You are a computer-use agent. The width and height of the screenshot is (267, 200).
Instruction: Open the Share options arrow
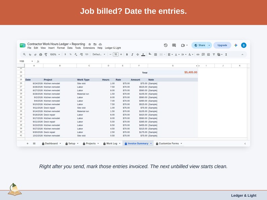tap(209, 45)
